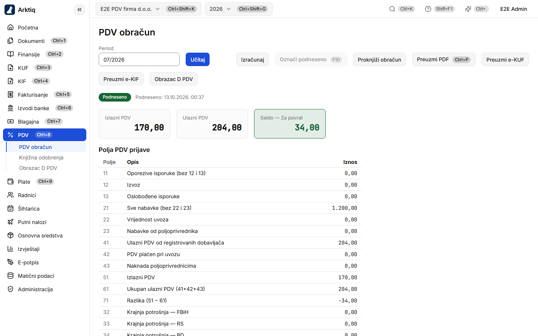Click the Administracija shield icon
Viewport: 538px width, 336px height.
(x=10, y=289)
